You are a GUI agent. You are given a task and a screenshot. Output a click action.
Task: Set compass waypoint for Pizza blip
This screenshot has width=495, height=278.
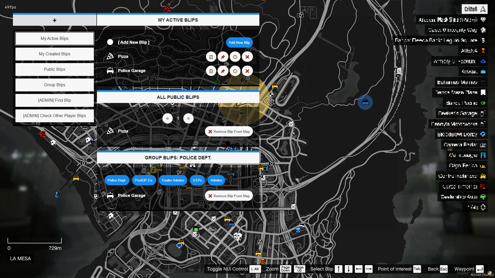[x=235, y=57]
